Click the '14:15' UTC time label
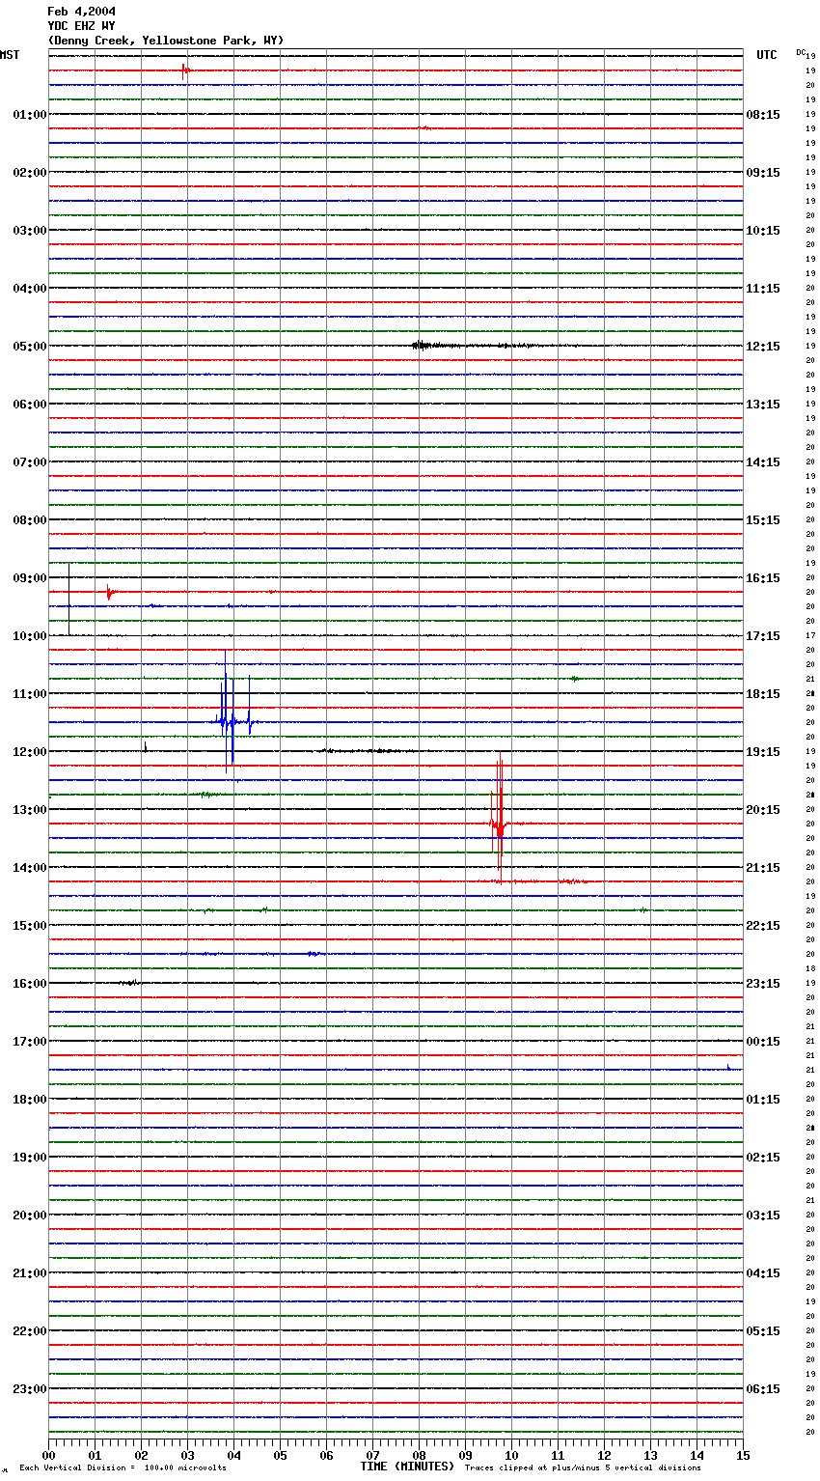820x1481 pixels. tap(763, 462)
